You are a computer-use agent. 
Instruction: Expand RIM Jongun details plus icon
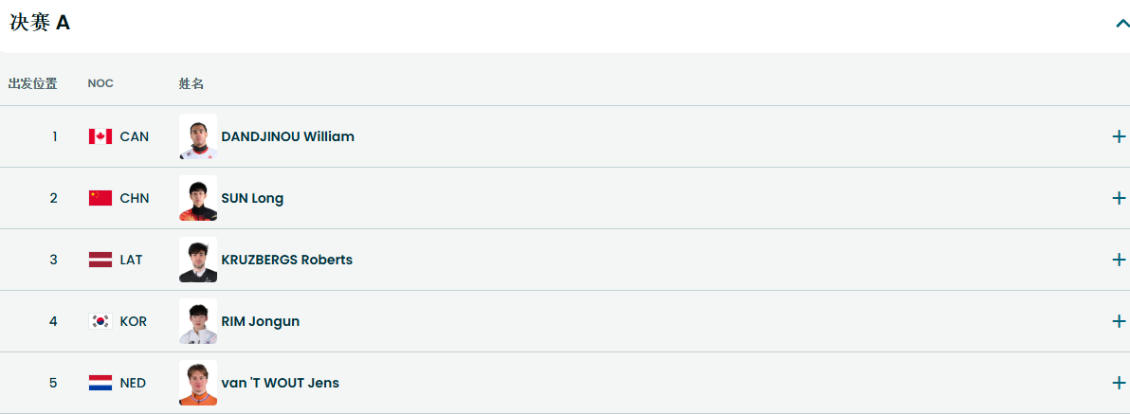1119,321
